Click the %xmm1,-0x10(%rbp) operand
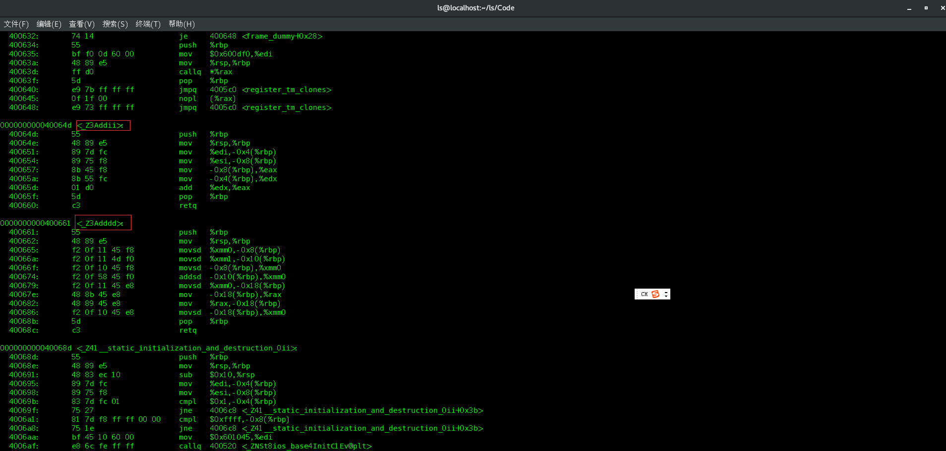This screenshot has height=451, width=946. point(247,259)
